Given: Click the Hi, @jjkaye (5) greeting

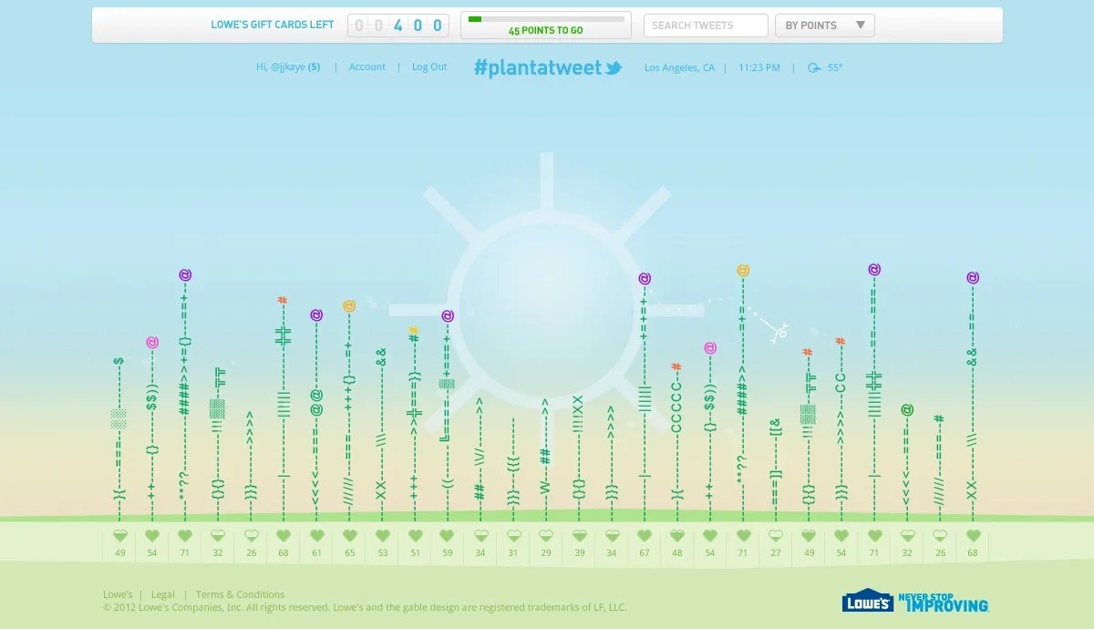Looking at the screenshot, I should point(288,67).
